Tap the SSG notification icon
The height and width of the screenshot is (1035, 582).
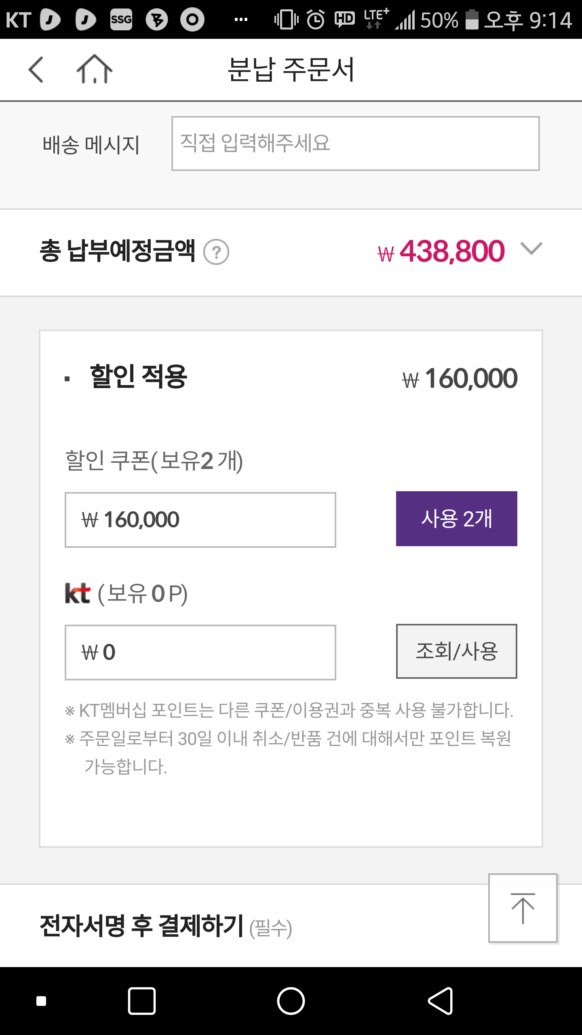pyautogui.click(x=121, y=19)
